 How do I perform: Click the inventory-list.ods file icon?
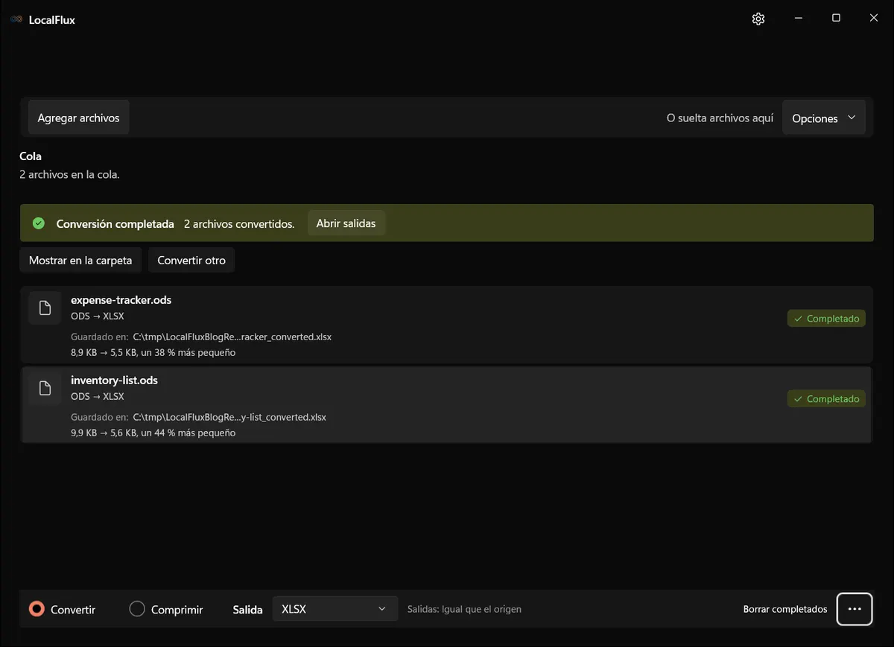pos(45,388)
